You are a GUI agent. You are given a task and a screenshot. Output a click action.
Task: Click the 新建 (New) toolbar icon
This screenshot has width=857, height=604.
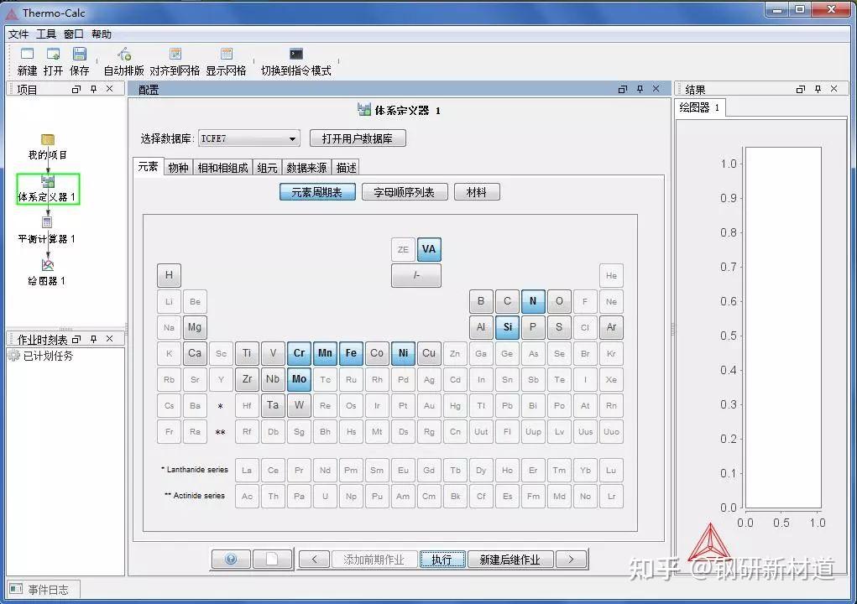(x=25, y=53)
